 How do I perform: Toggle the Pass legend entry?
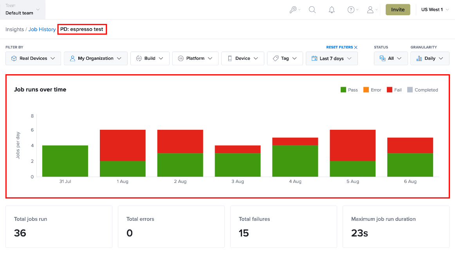tap(349, 90)
